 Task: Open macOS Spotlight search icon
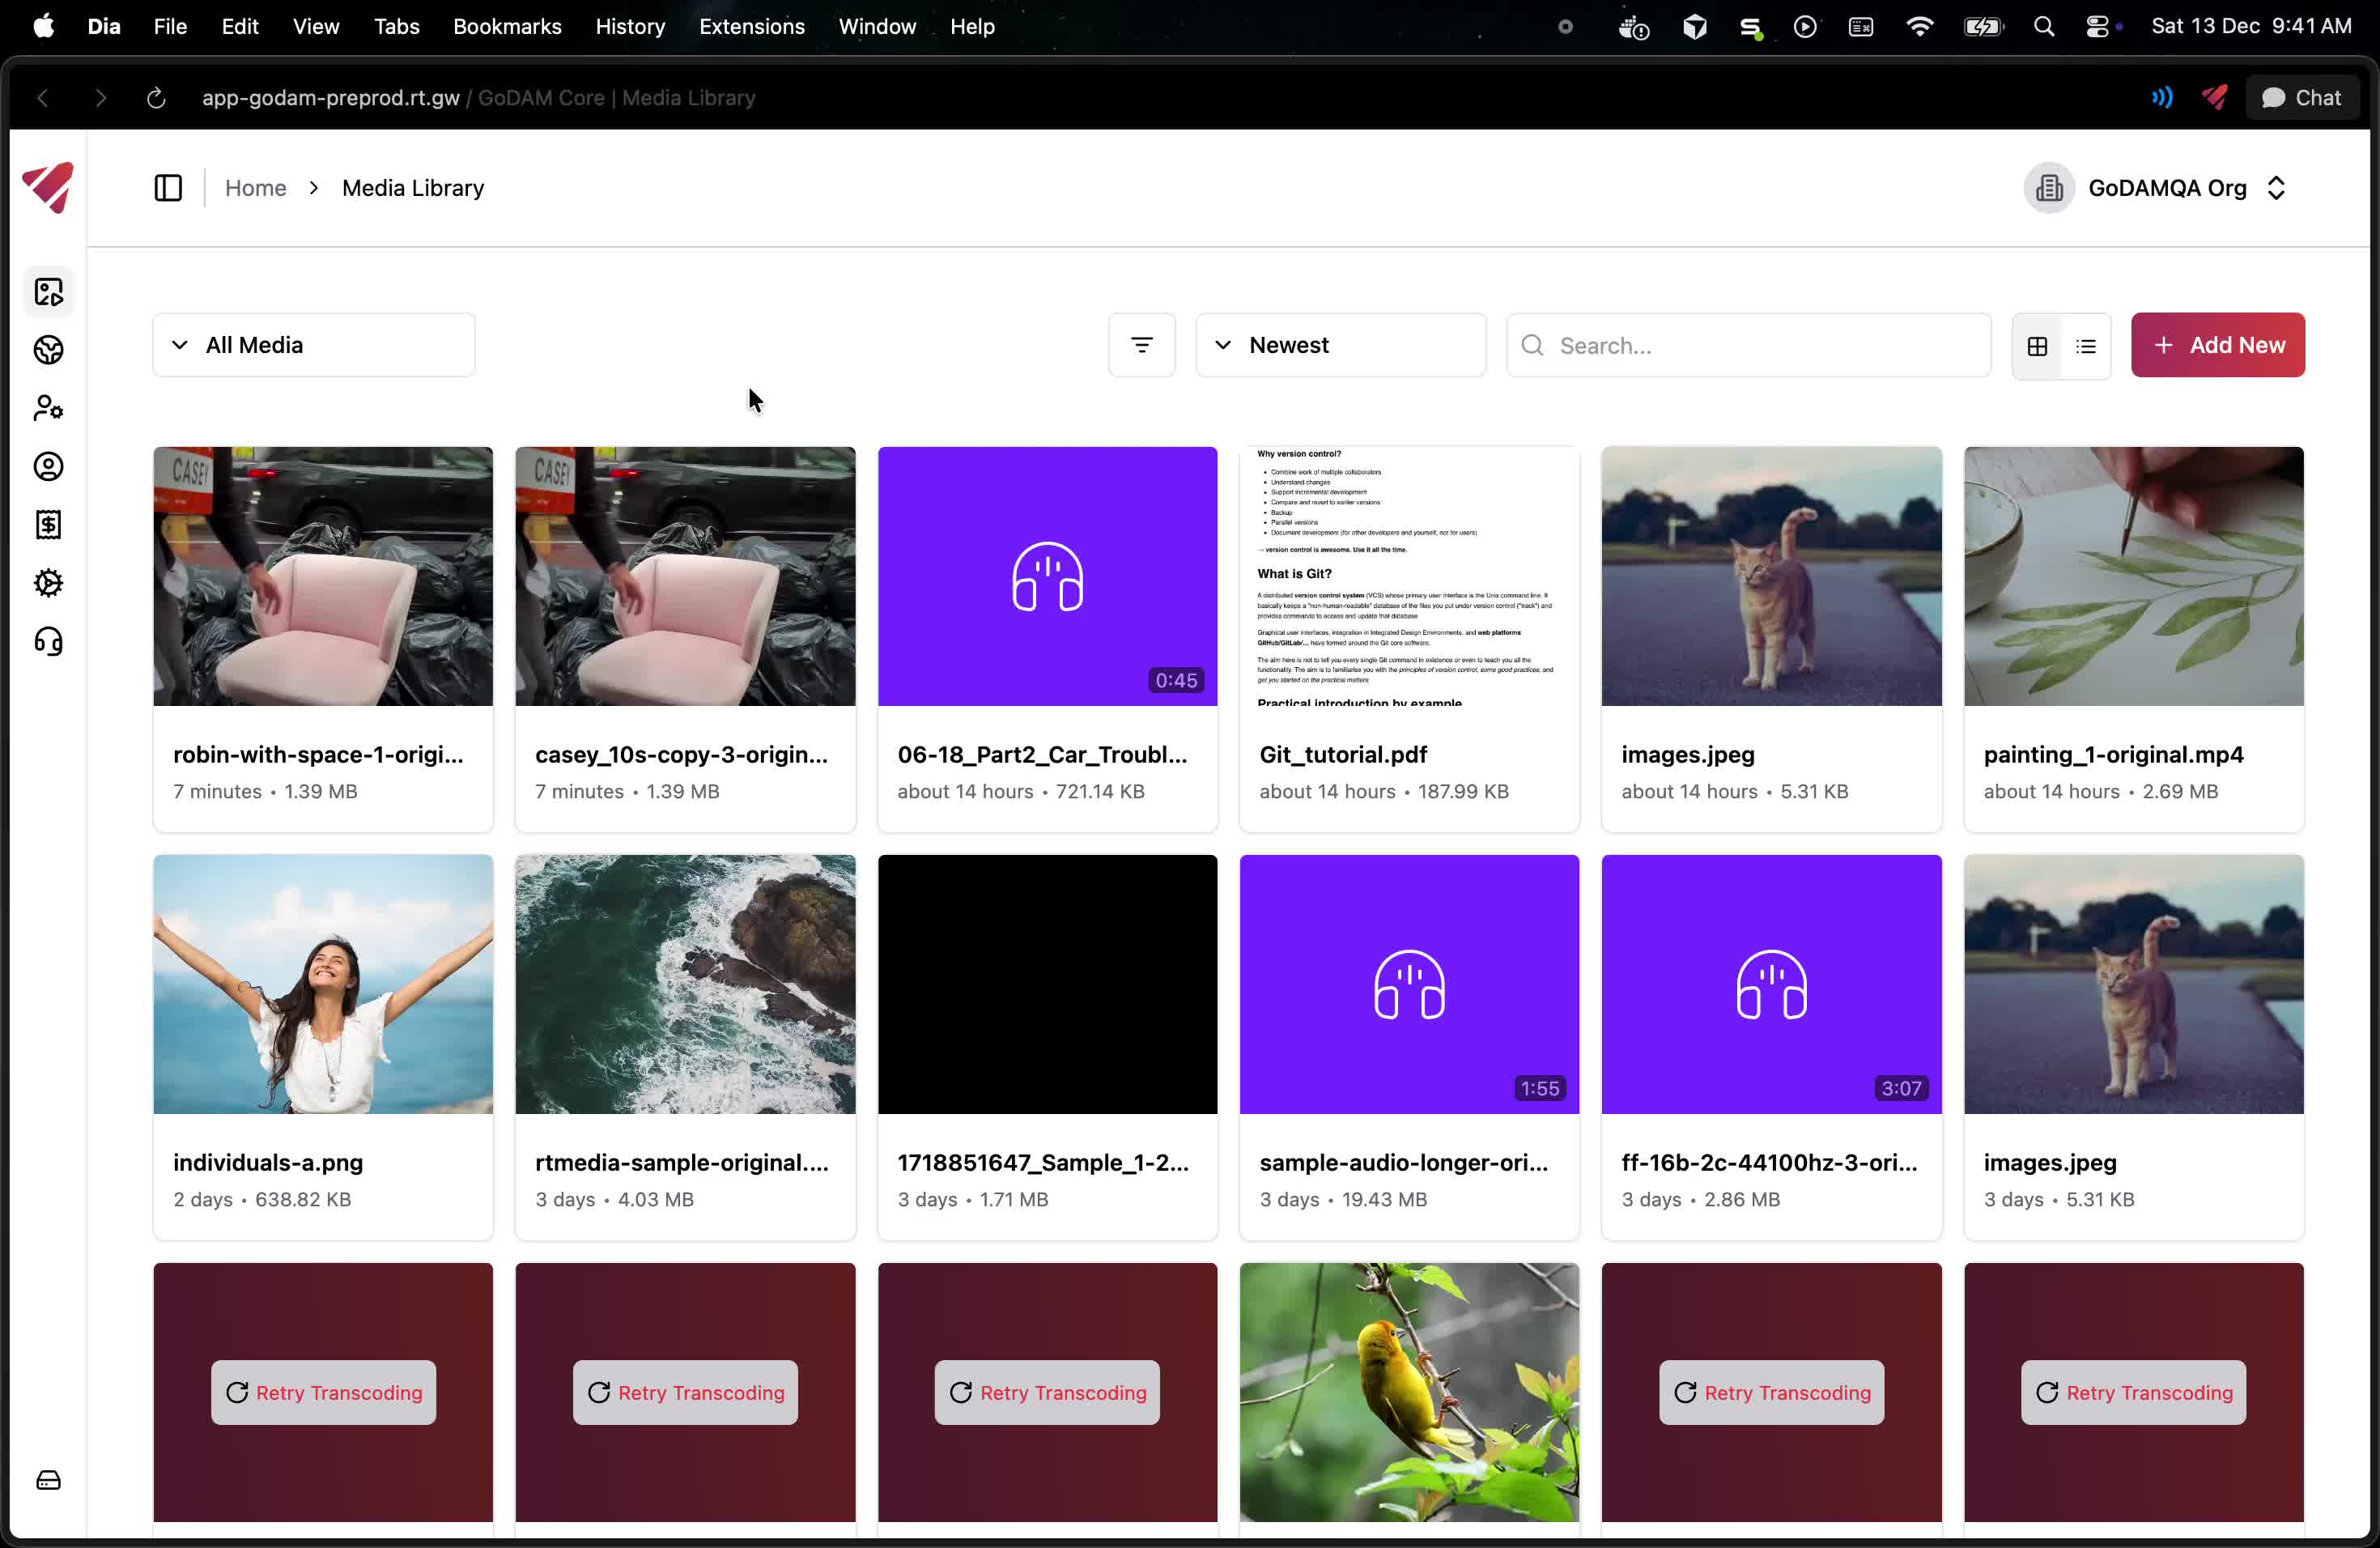[x=2044, y=27]
